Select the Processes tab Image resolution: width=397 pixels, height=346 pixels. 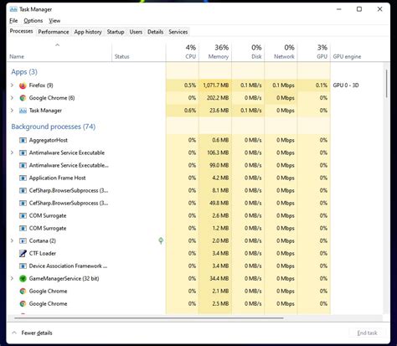(21, 31)
